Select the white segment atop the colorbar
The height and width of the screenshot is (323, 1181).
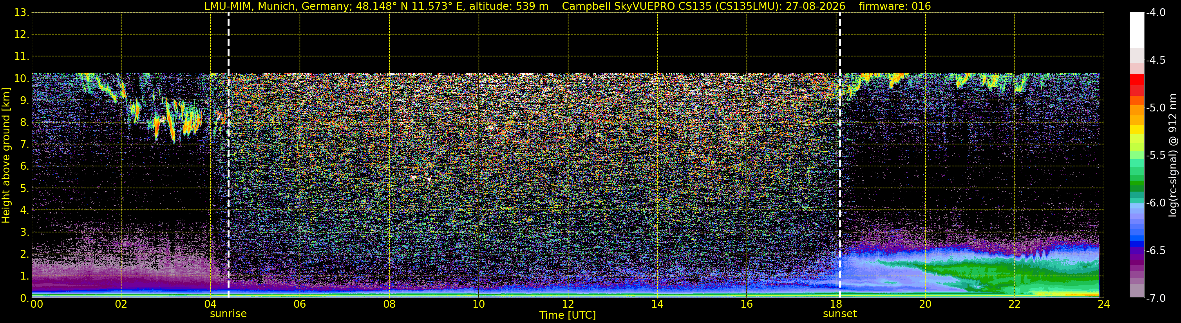(x=1137, y=30)
